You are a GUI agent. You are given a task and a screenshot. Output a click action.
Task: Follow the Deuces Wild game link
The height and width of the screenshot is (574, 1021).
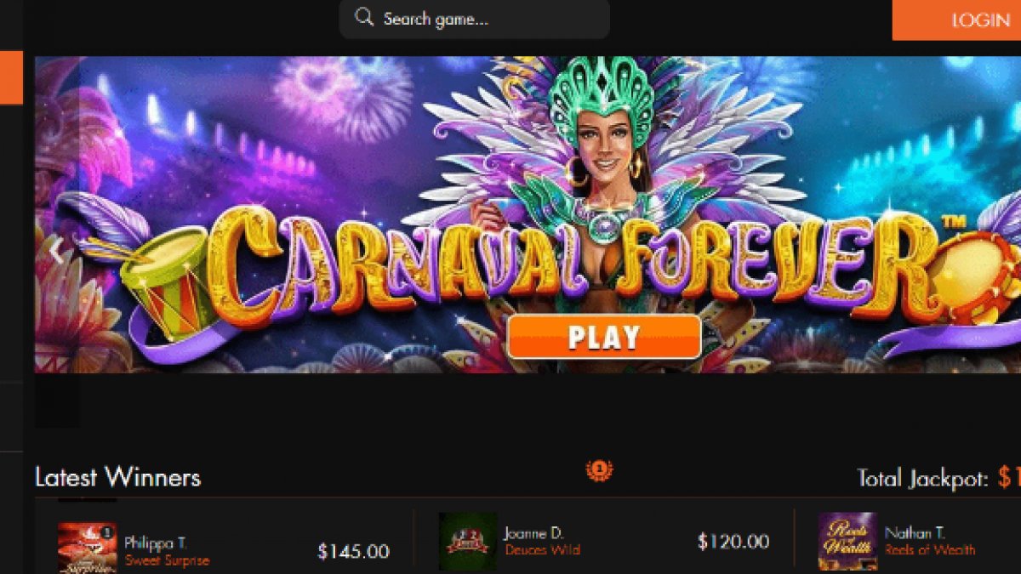(542, 550)
